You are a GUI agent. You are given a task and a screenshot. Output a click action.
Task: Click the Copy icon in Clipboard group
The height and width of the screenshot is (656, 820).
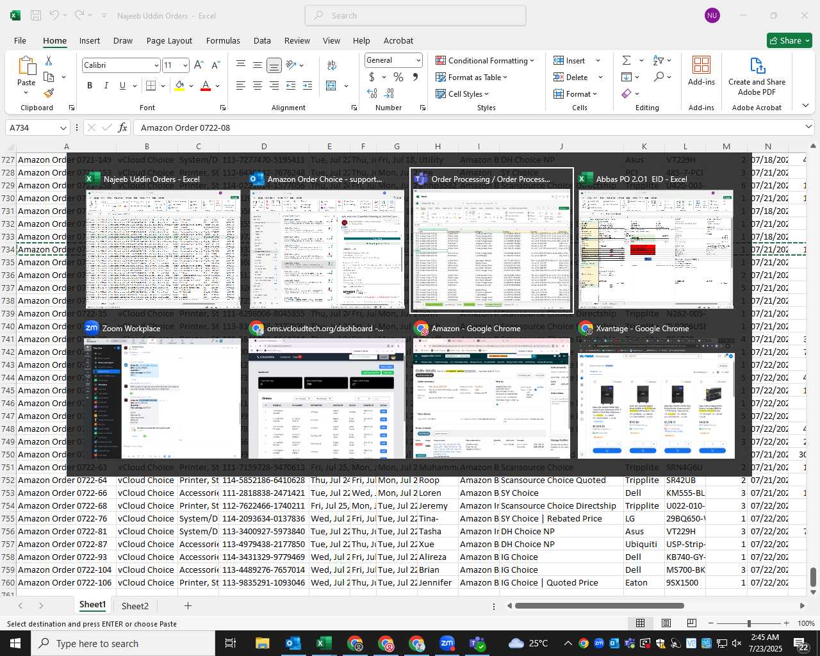(49, 77)
